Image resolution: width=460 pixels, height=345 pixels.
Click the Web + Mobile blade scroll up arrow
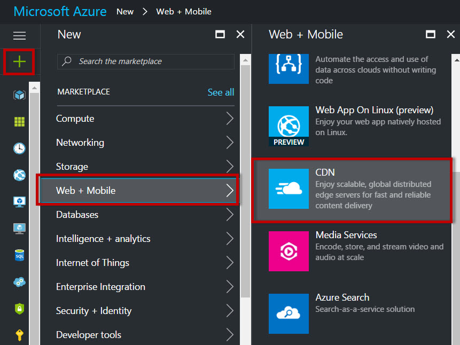tap(456, 60)
